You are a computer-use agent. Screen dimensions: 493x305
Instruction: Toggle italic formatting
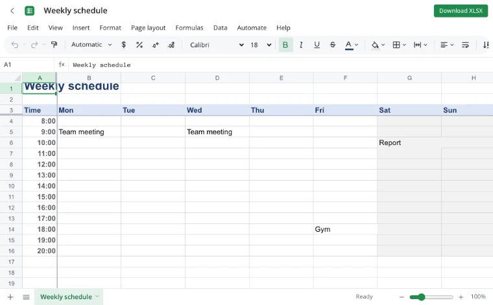click(301, 45)
